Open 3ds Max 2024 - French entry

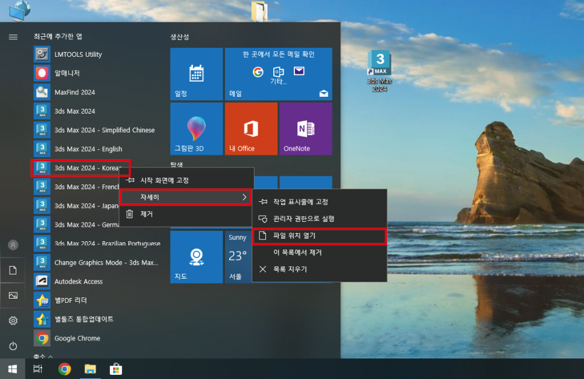pyautogui.click(x=76, y=187)
